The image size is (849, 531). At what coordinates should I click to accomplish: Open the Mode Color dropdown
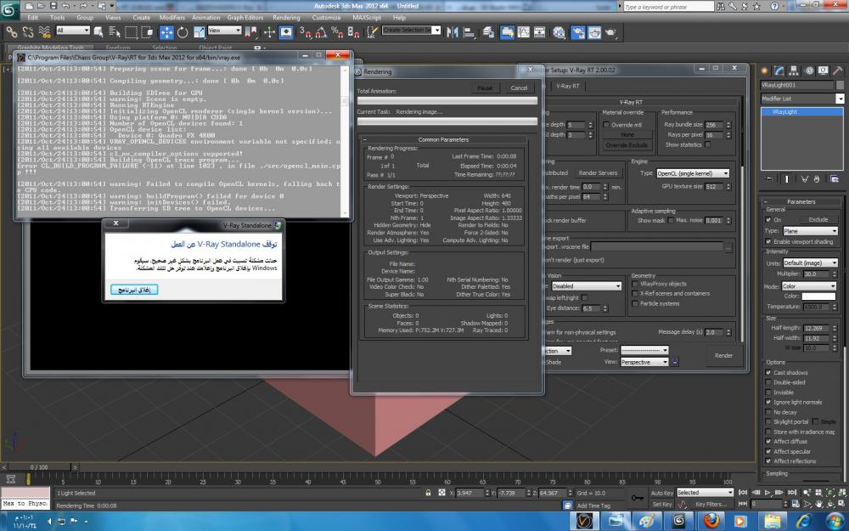809,286
